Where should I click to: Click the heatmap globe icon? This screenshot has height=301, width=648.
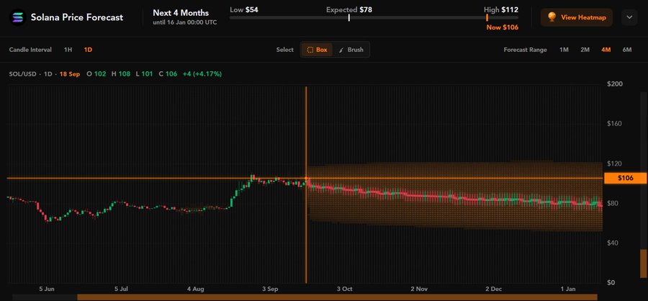[552, 17]
